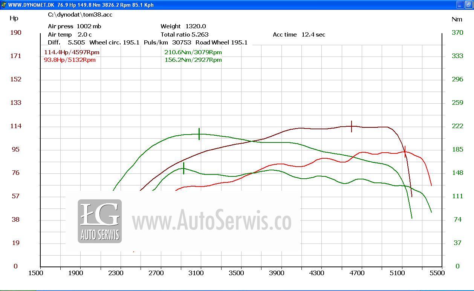Click the Nm axis label at top right
Image resolution: width=474 pixels, height=291 pixels.
point(456,19)
